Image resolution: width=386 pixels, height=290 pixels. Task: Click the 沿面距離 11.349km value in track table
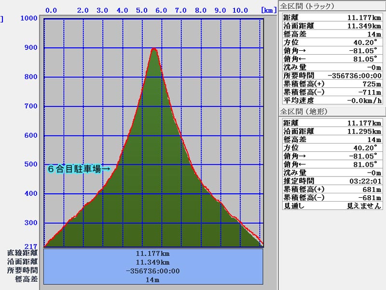[x=364, y=26]
